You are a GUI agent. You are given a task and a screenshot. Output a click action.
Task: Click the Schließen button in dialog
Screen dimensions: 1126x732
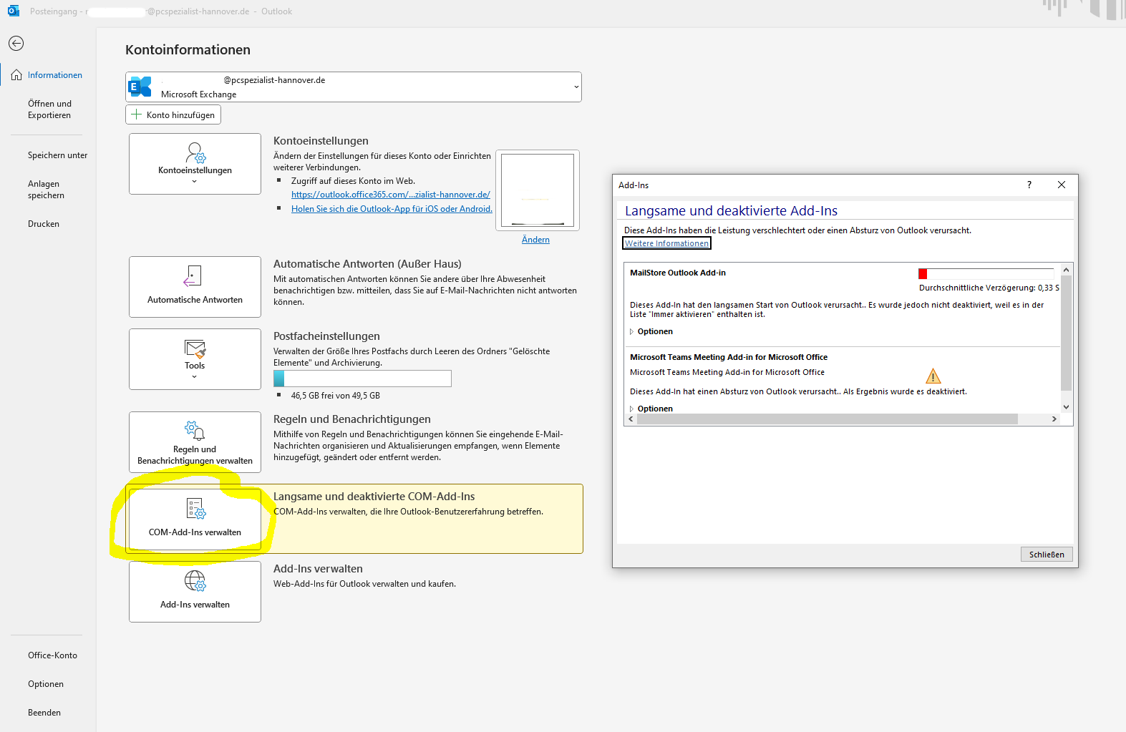[1046, 555]
